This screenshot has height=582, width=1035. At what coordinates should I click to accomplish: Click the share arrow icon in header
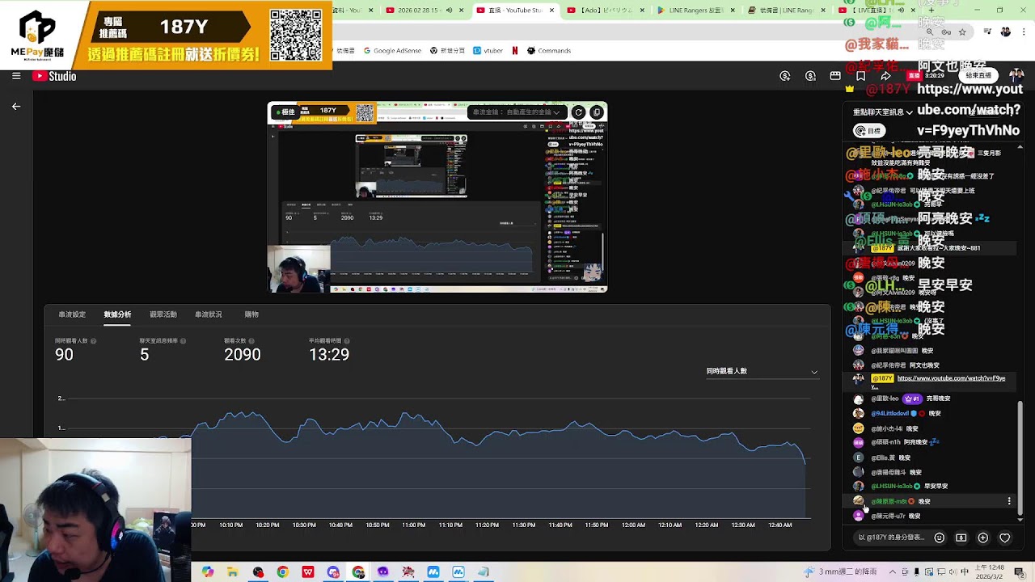pos(885,76)
